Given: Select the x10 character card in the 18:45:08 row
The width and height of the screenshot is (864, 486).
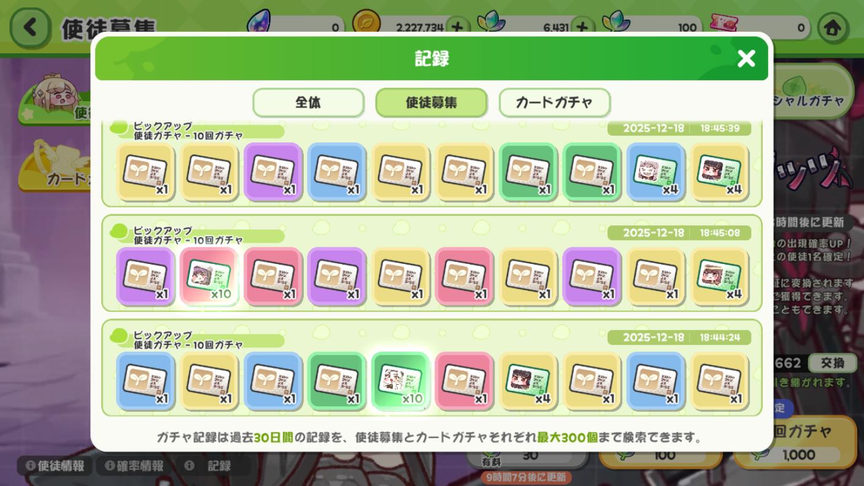Looking at the screenshot, I should [210, 277].
